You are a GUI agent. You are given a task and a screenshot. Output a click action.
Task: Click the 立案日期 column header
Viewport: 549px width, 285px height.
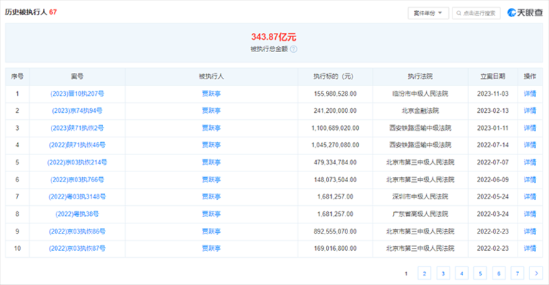(493, 76)
